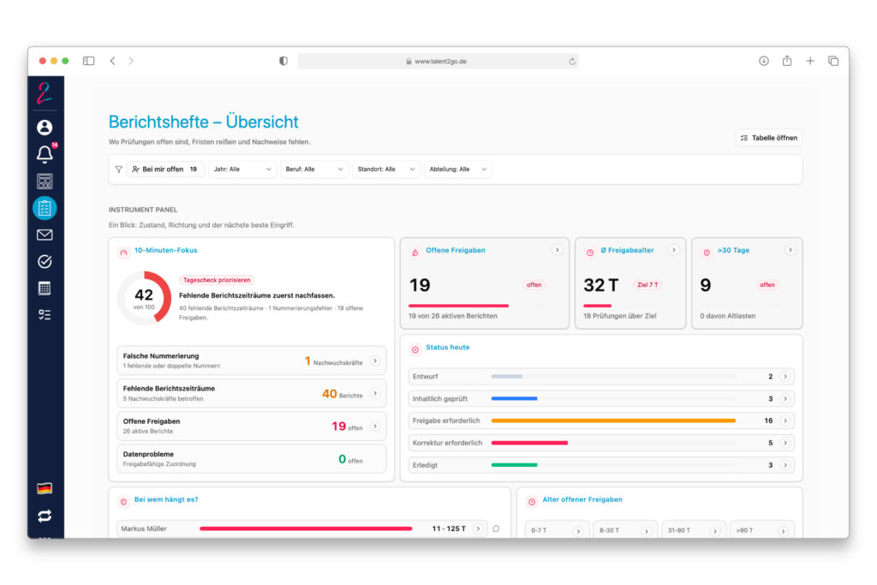Click the 19 count in Offene Freigaben card
The height and width of the screenshot is (585, 877).
(420, 285)
